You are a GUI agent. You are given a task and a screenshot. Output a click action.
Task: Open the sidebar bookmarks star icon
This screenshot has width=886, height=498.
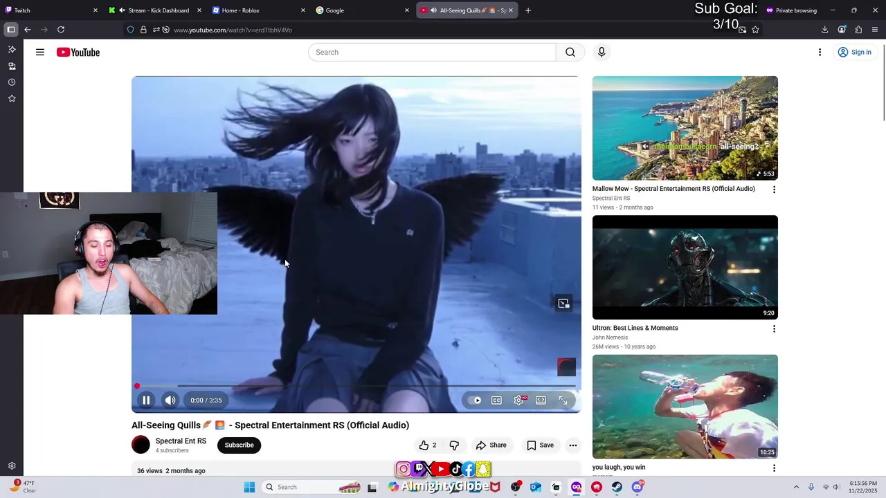click(12, 98)
